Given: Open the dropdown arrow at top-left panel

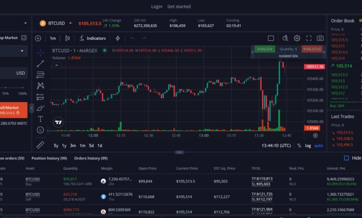Looking at the screenshot, I should pos(26,23).
